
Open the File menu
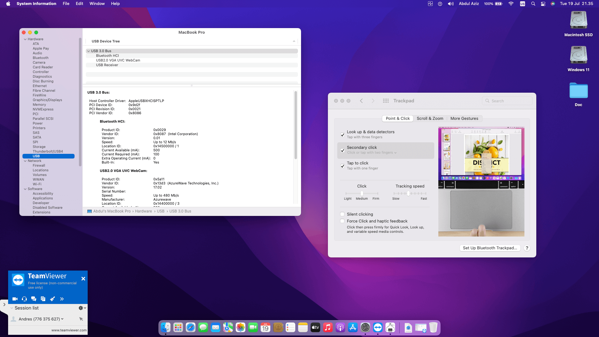click(66, 4)
